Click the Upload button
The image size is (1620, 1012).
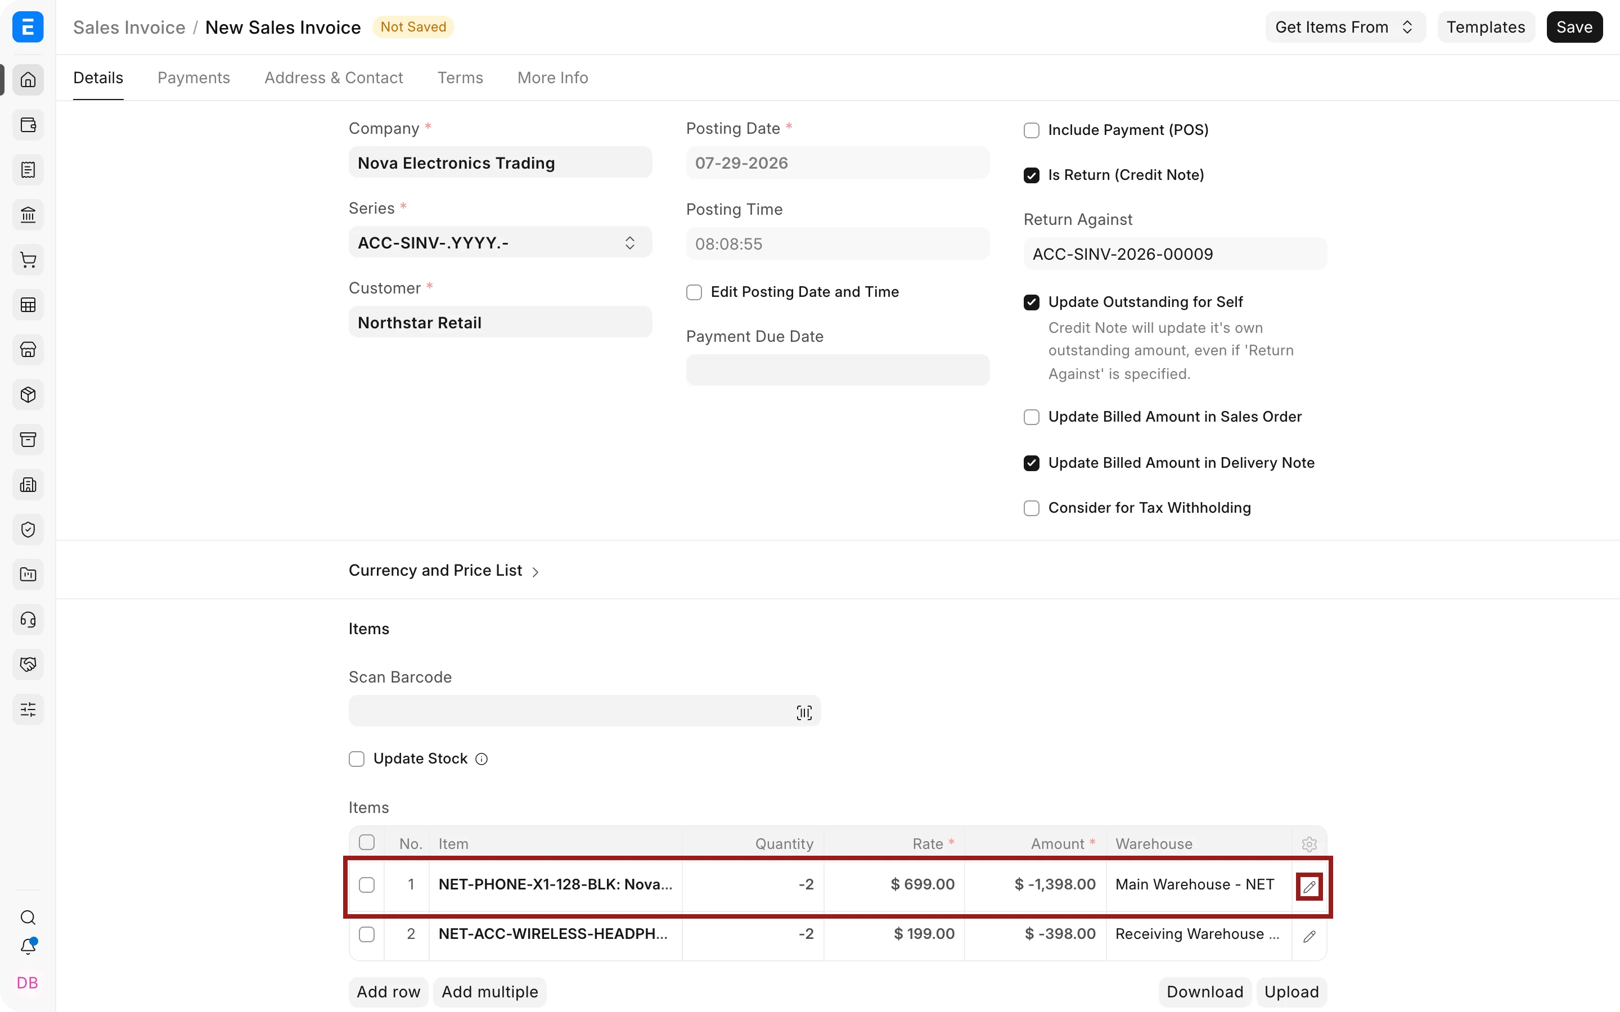tap(1291, 992)
